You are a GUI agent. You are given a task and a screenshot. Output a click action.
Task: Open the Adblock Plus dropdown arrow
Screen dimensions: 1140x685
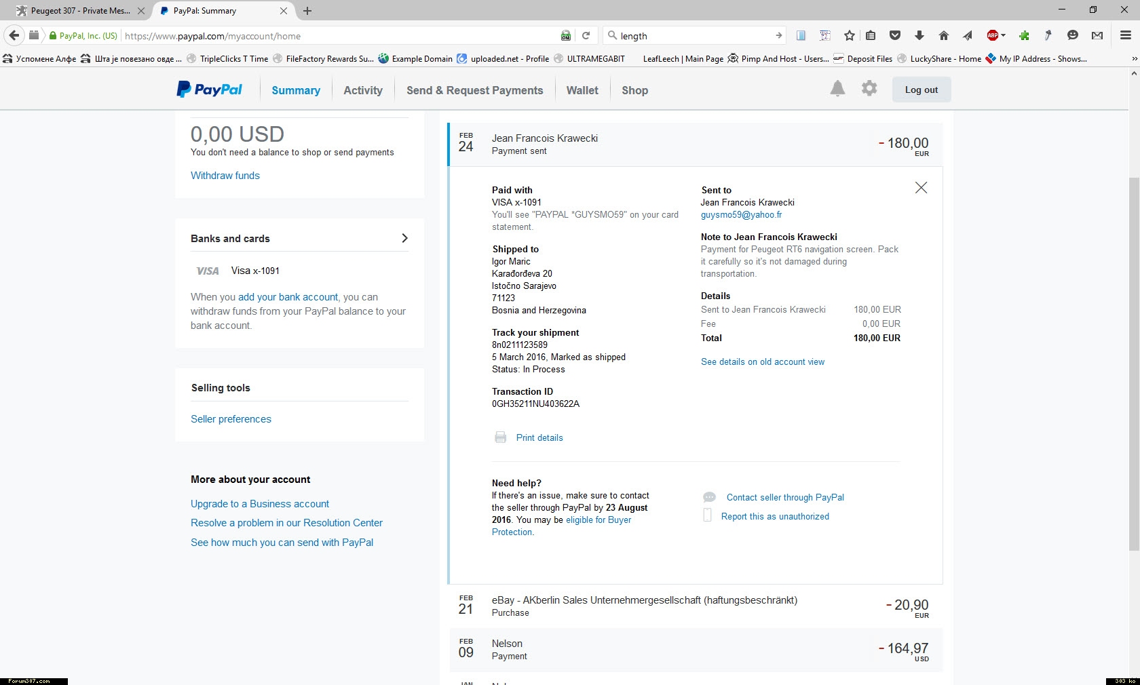pos(1003,36)
